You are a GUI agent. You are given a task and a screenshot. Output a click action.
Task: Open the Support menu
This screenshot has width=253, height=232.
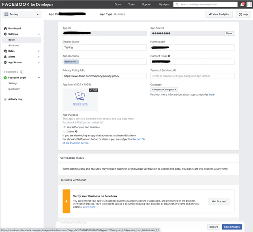pos(147,4)
